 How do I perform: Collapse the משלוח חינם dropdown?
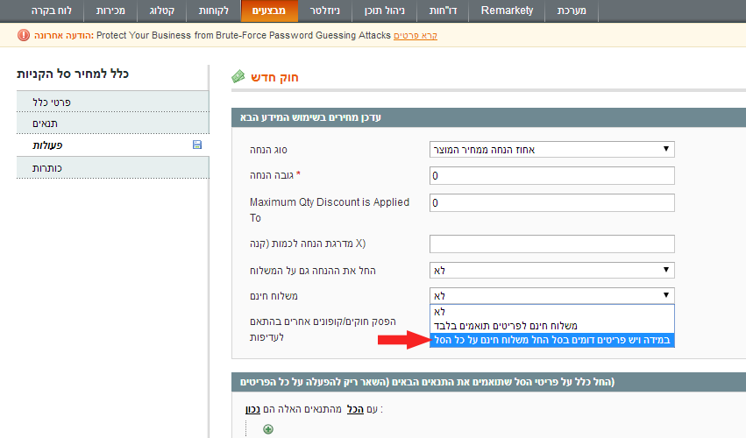[x=551, y=296]
